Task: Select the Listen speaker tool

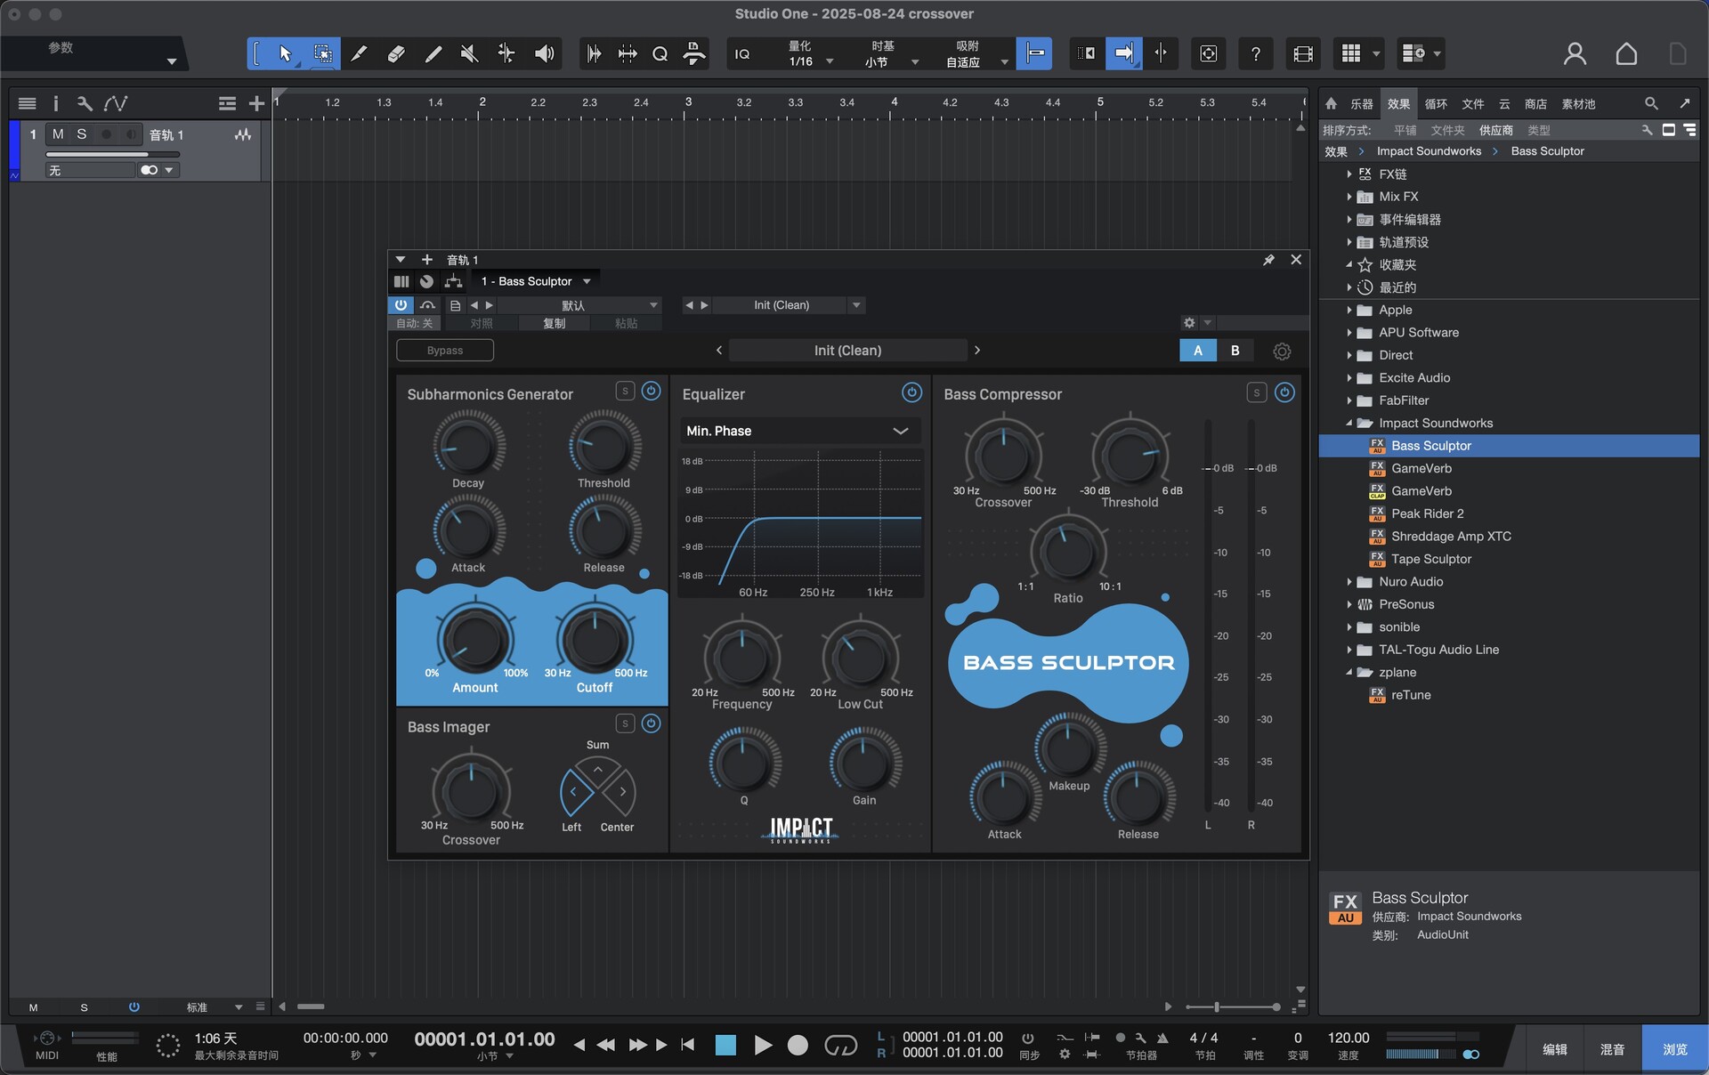Action: (x=544, y=54)
